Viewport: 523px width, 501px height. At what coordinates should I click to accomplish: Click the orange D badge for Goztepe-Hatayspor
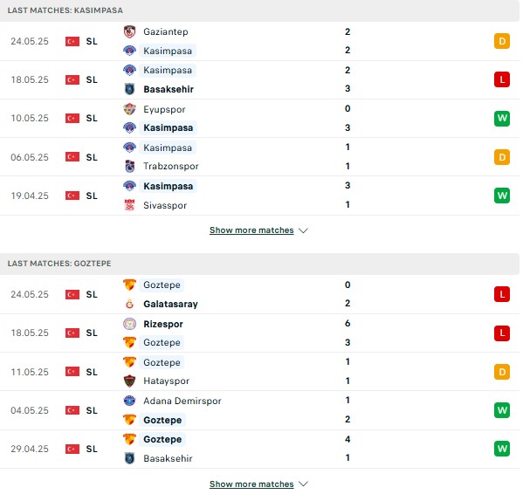pyautogui.click(x=502, y=372)
